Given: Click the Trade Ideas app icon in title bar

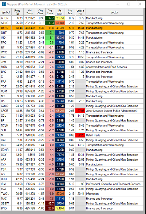Looking at the screenshot, I should tap(3, 4).
